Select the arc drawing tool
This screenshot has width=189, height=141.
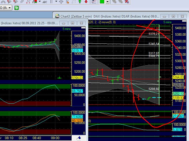point(3,2)
